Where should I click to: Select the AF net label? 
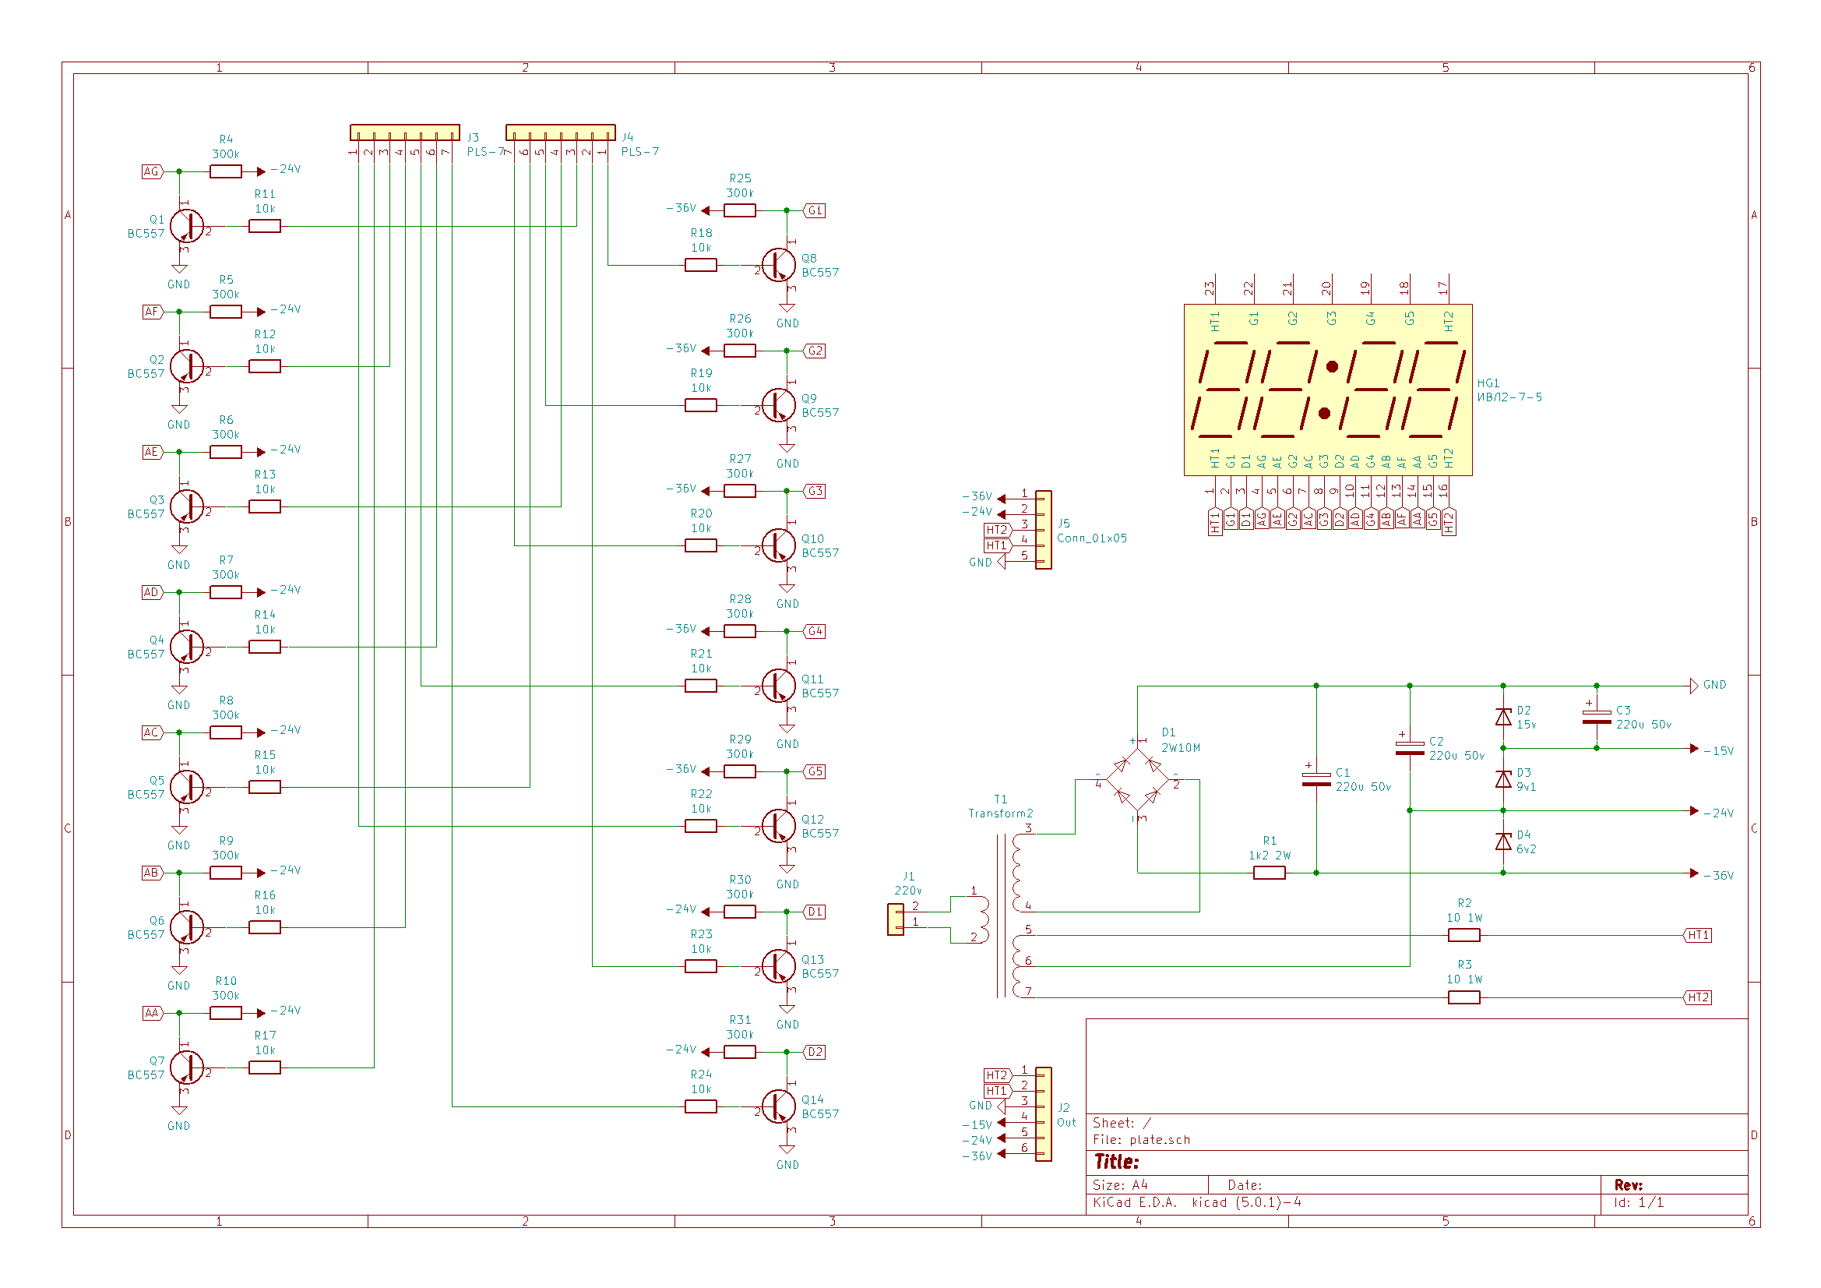click(x=153, y=312)
